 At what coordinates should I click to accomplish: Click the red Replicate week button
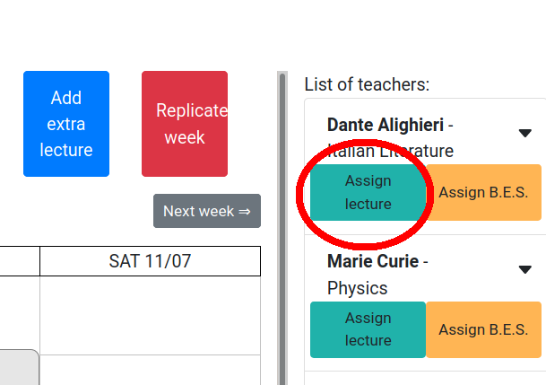coord(185,124)
